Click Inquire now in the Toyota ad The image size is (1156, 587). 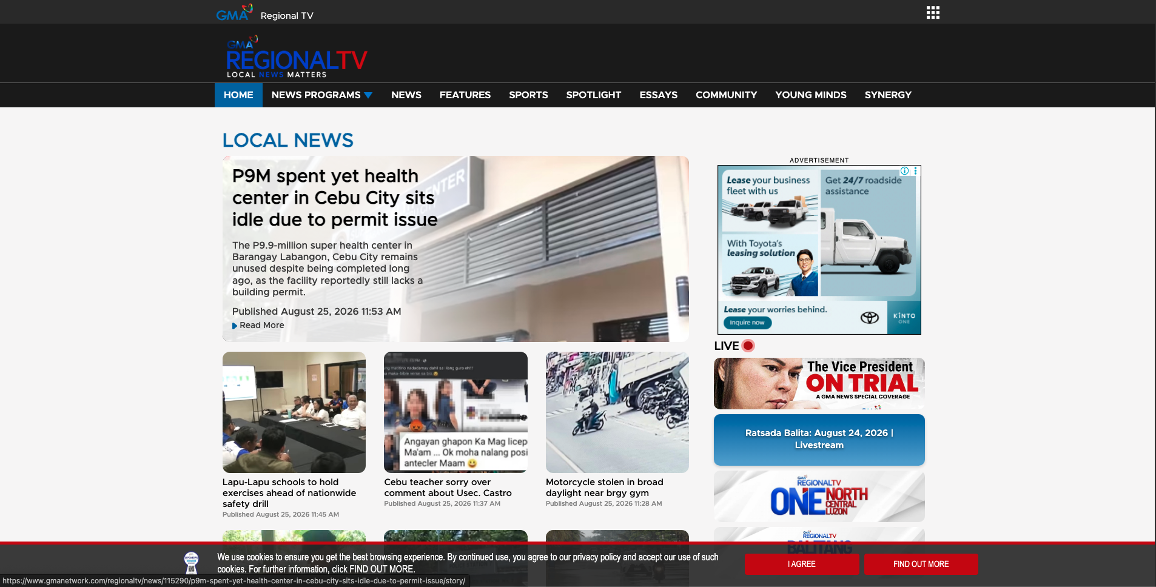[x=747, y=323]
